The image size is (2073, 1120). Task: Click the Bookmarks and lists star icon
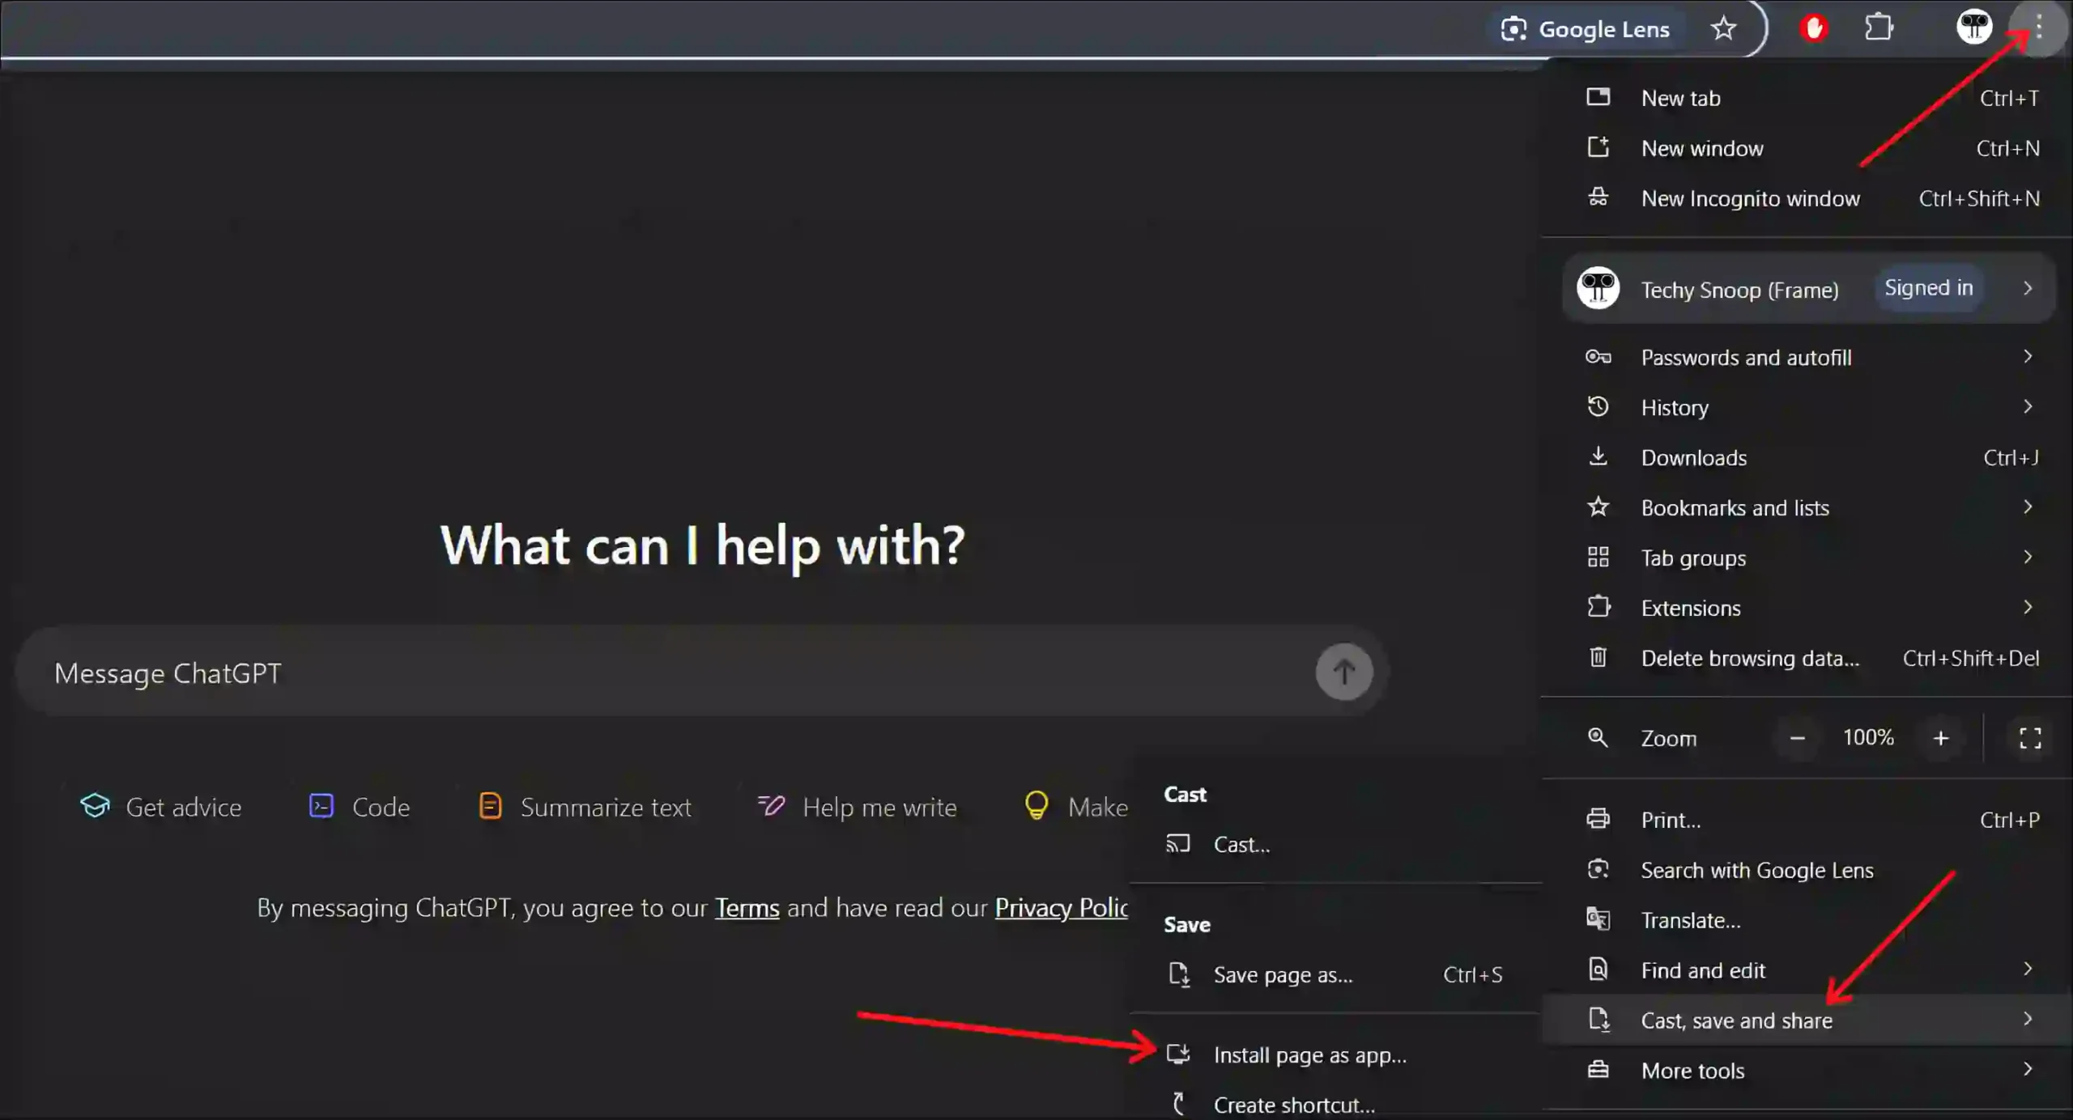point(1598,507)
